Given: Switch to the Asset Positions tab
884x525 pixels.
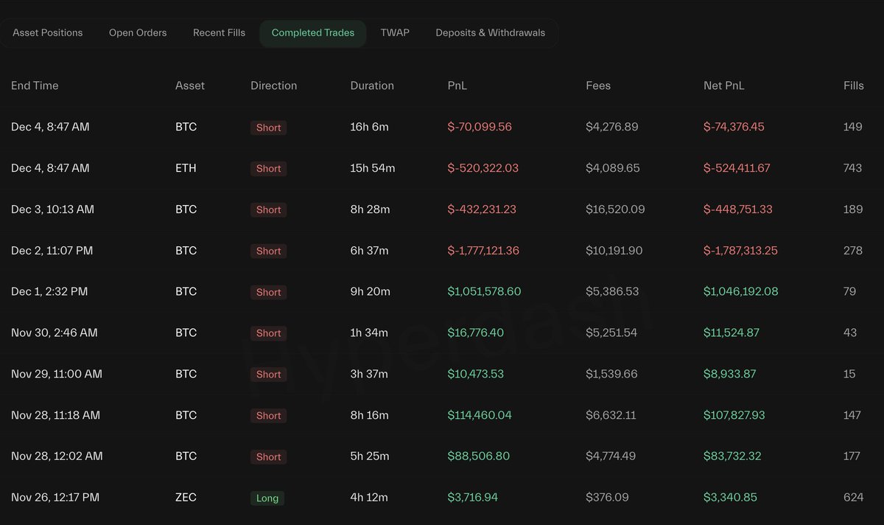Looking at the screenshot, I should [x=46, y=32].
